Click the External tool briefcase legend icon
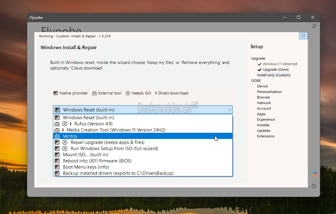This screenshot has width=336, height=214. click(x=94, y=93)
